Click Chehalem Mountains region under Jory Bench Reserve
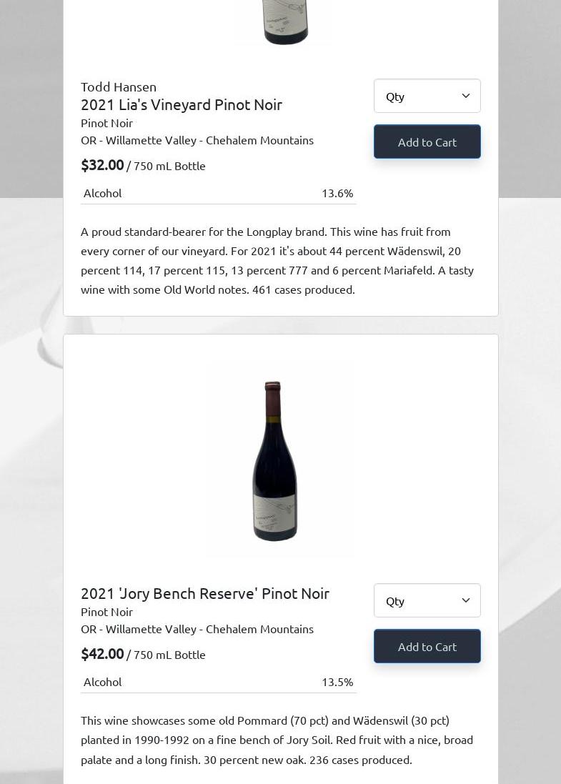This screenshot has width=561, height=784. tap(259, 629)
